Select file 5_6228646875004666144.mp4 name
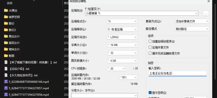 [29, 82]
